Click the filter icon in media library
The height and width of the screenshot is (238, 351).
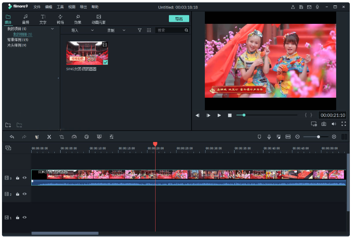point(140,30)
